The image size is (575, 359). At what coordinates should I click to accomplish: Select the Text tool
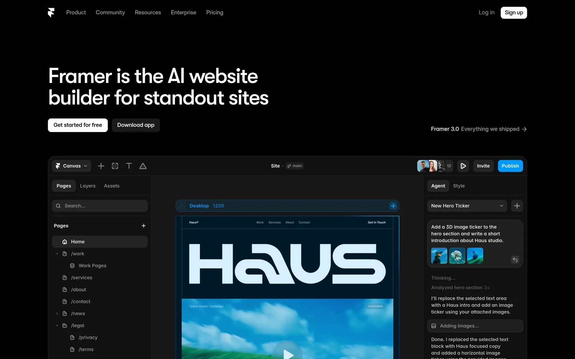[129, 166]
